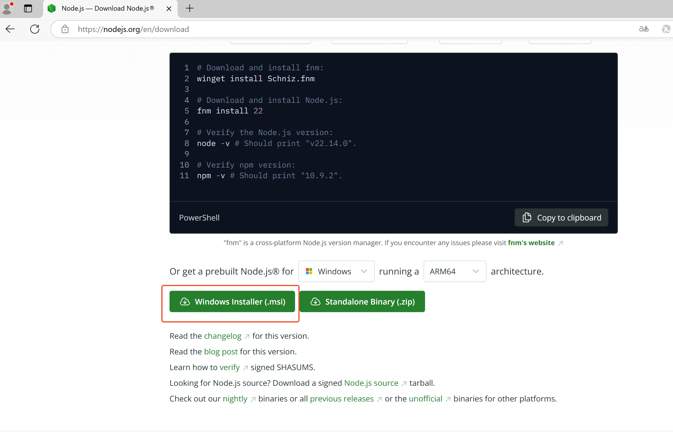Open the tab actions menu icon
The width and height of the screenshot is (673, 446).
point(28,8)
